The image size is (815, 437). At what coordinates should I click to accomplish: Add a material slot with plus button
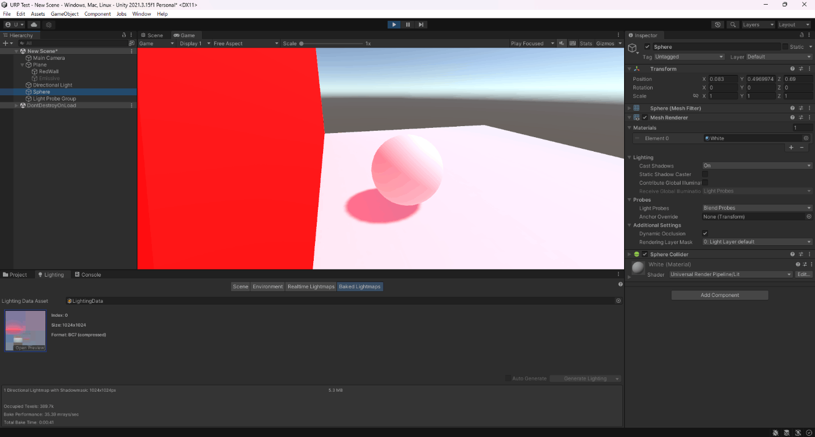pyautogui.click(x=791, y=148)
